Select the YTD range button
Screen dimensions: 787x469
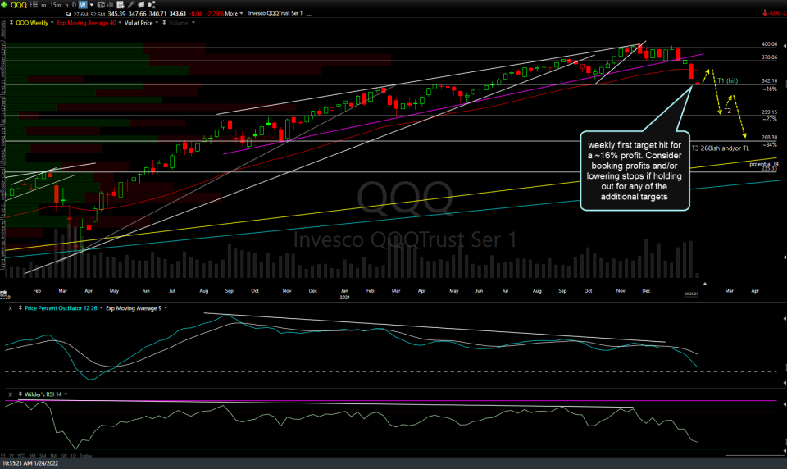coord(21,456)
